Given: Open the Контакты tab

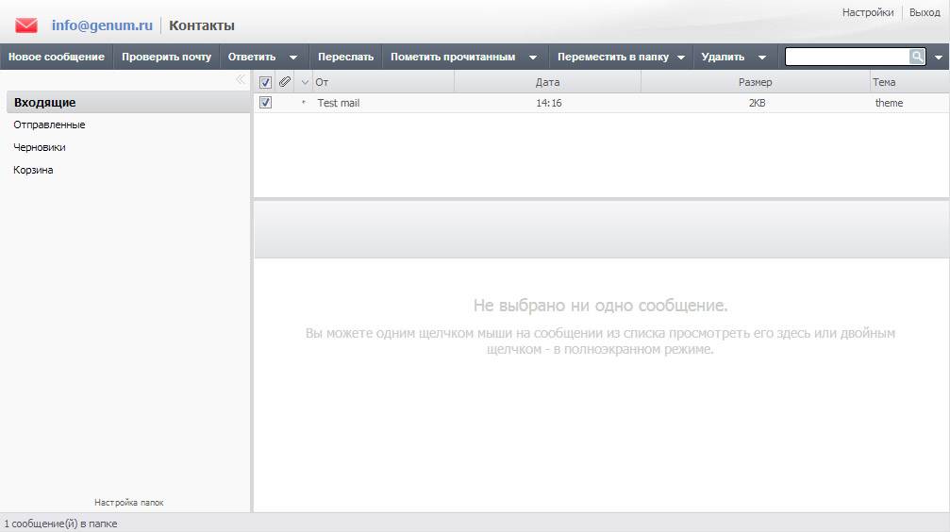Looking at the screenshot, I should pyautogui.click(x=202, y=25).
